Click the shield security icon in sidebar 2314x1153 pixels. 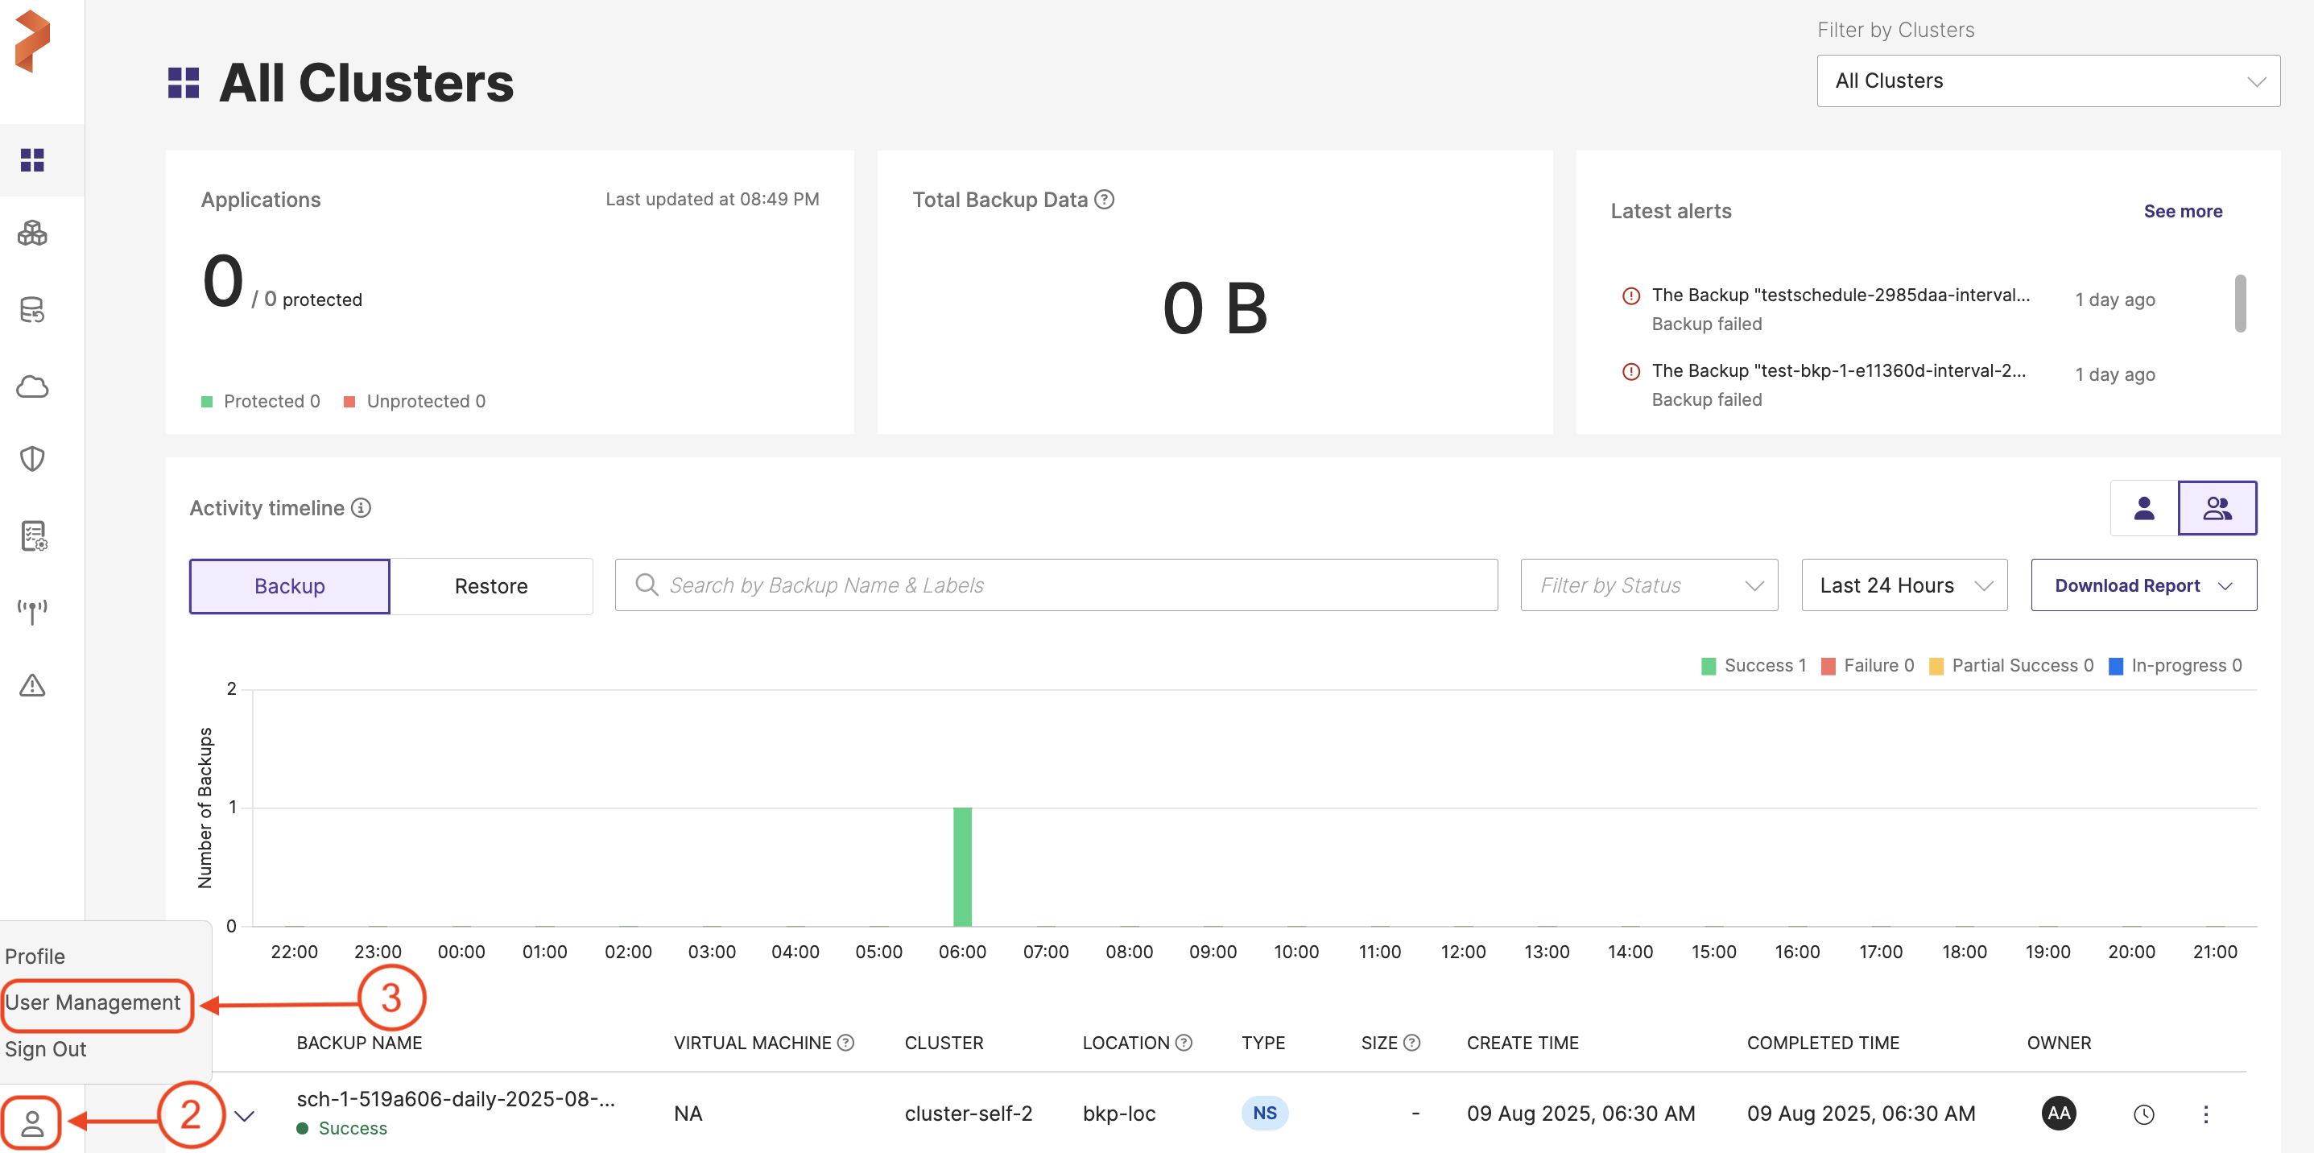coord(32,459)
